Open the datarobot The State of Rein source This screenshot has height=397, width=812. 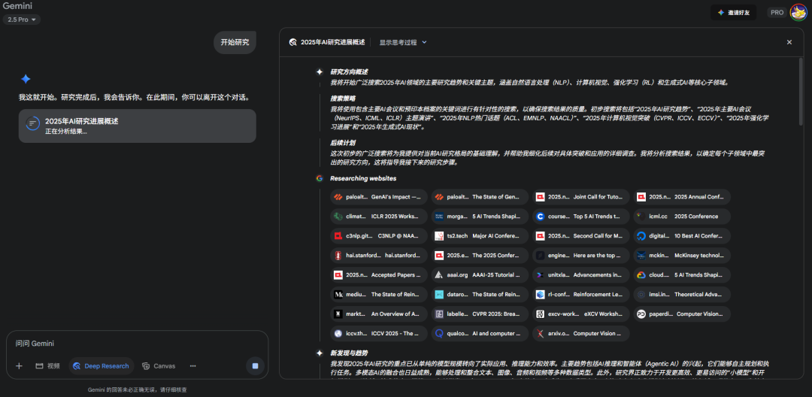point(480,295)
